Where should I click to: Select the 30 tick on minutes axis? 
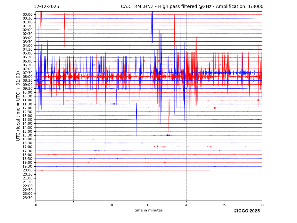coord(261,205)
